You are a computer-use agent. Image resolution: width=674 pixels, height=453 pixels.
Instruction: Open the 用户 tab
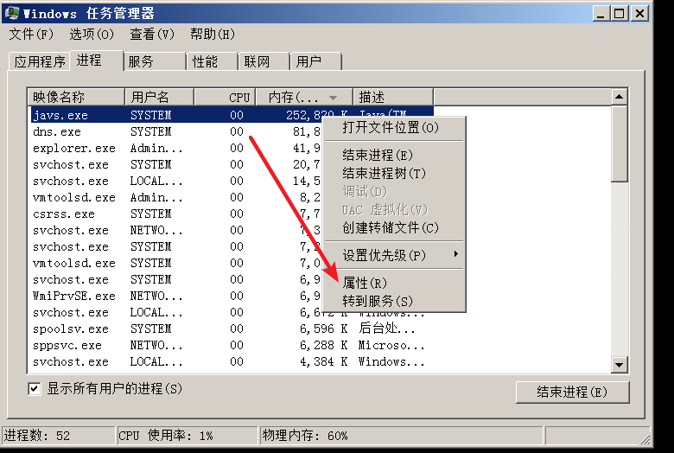click(x=315, y=61)
